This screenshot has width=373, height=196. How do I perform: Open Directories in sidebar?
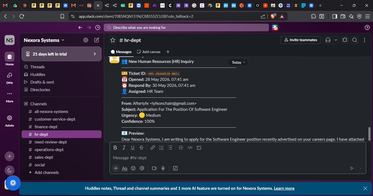point(62,90)
